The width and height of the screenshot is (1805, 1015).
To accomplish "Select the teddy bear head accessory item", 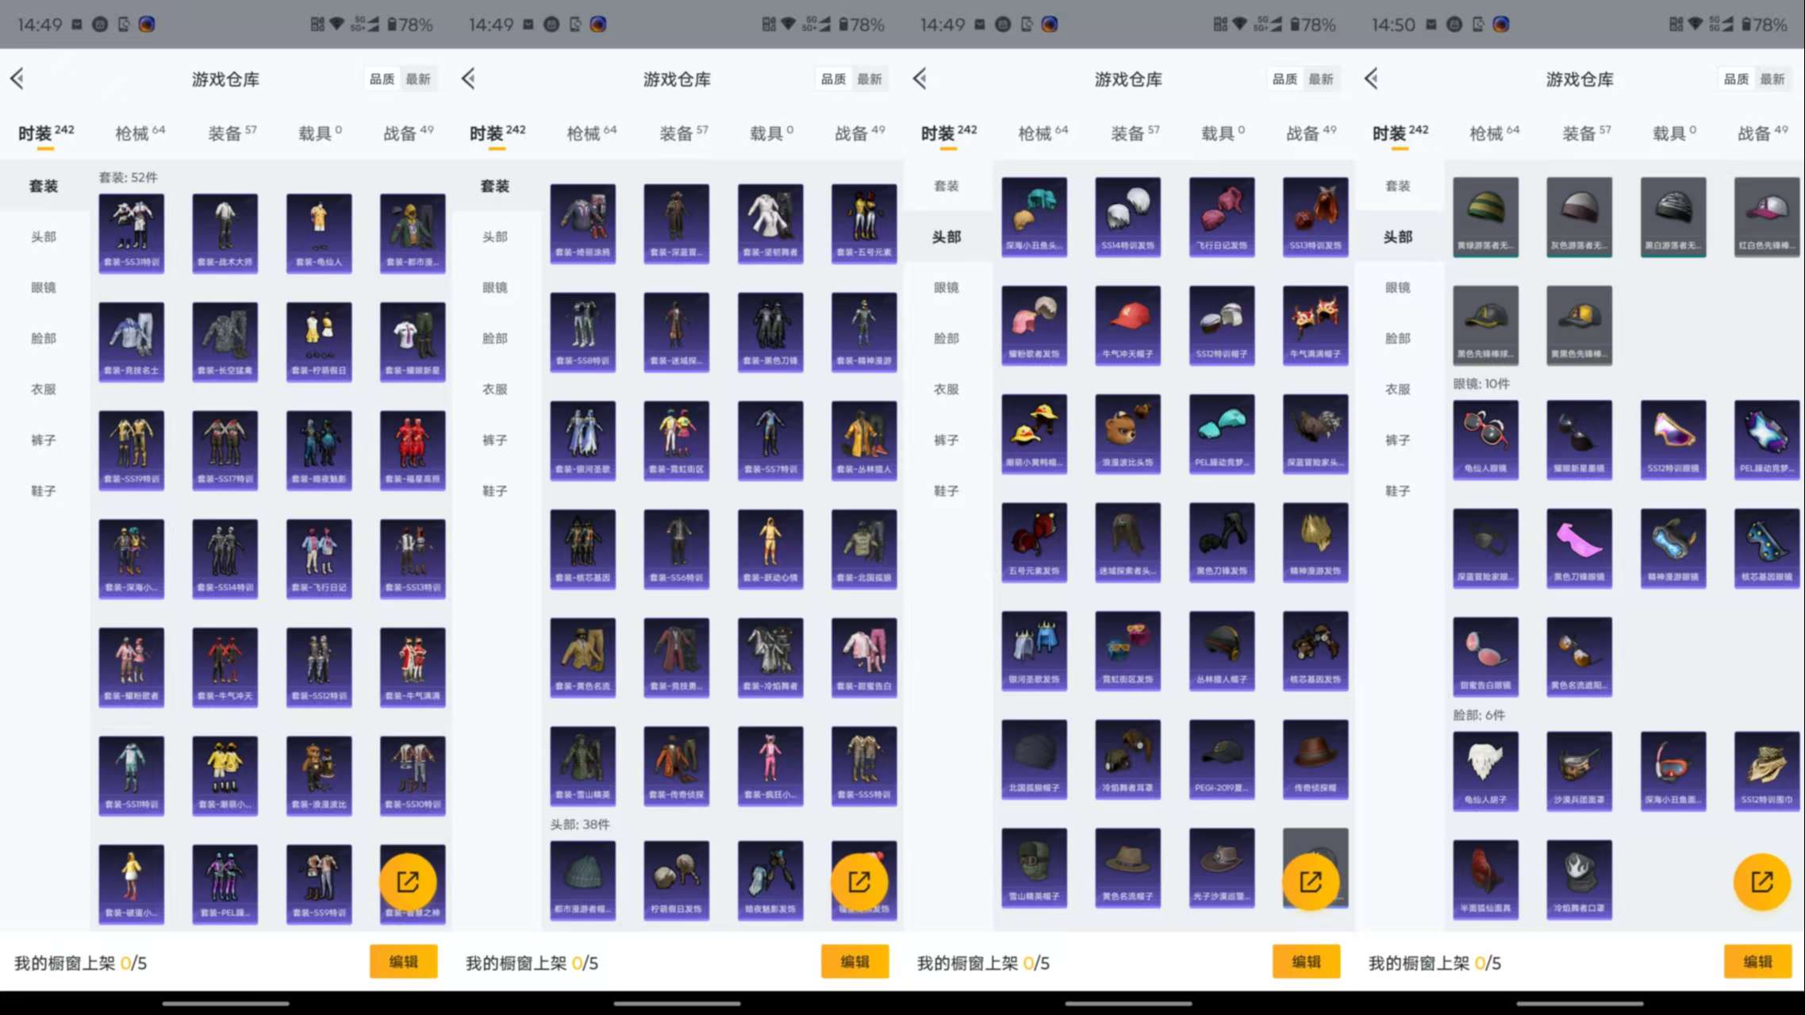I will [1127, 433].
